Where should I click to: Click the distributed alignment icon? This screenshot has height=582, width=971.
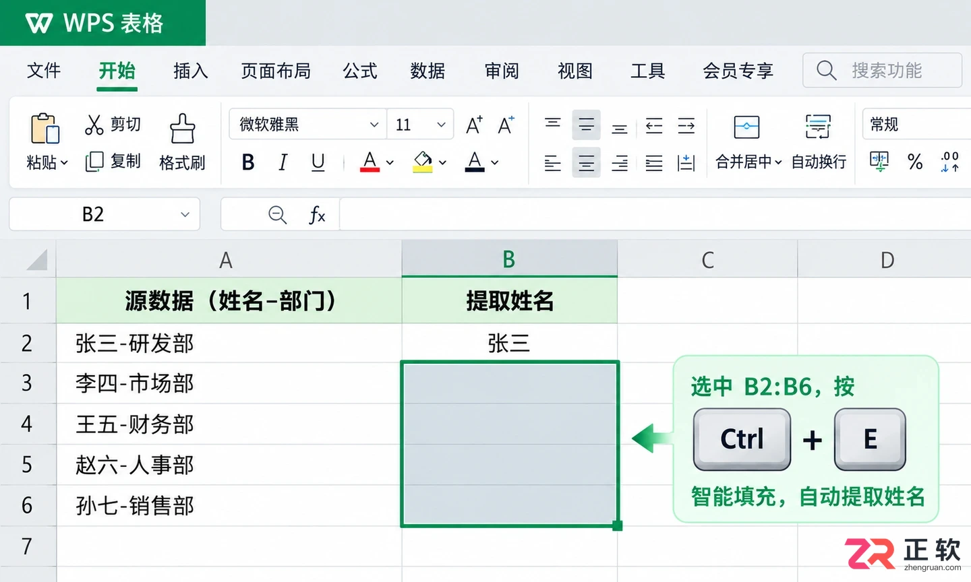coord(686,163)
